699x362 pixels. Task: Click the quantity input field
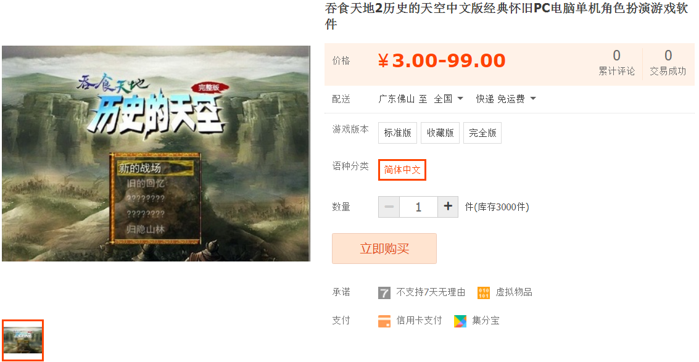coord(418,207)
